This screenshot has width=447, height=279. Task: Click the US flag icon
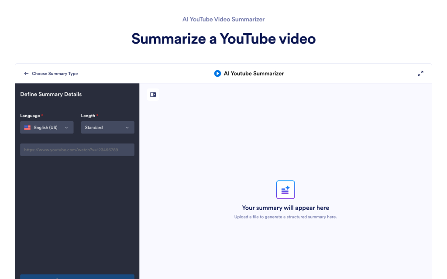[x=28, y=128]
